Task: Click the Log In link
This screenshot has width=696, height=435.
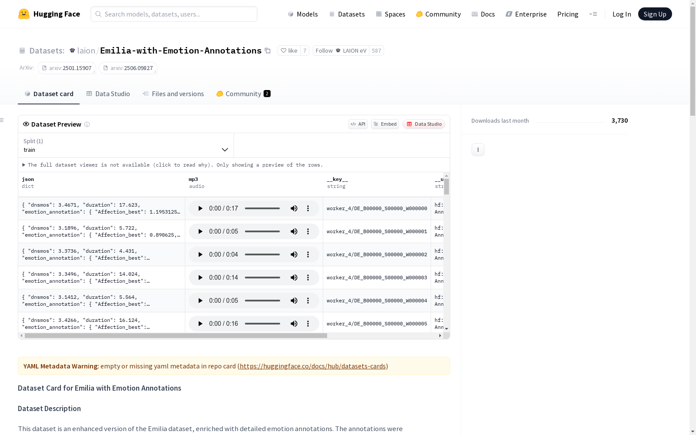Action: click(x=622, y=14)
